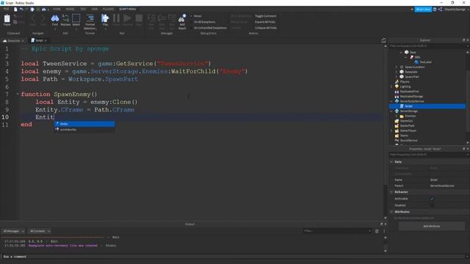Undock the Explorer panel icon

coord(463,40)
